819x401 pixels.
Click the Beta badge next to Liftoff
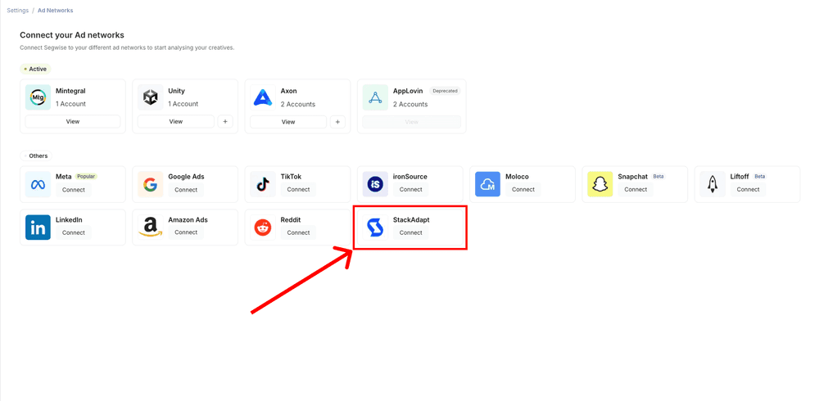pyautogui.click(x=759, y=177)
